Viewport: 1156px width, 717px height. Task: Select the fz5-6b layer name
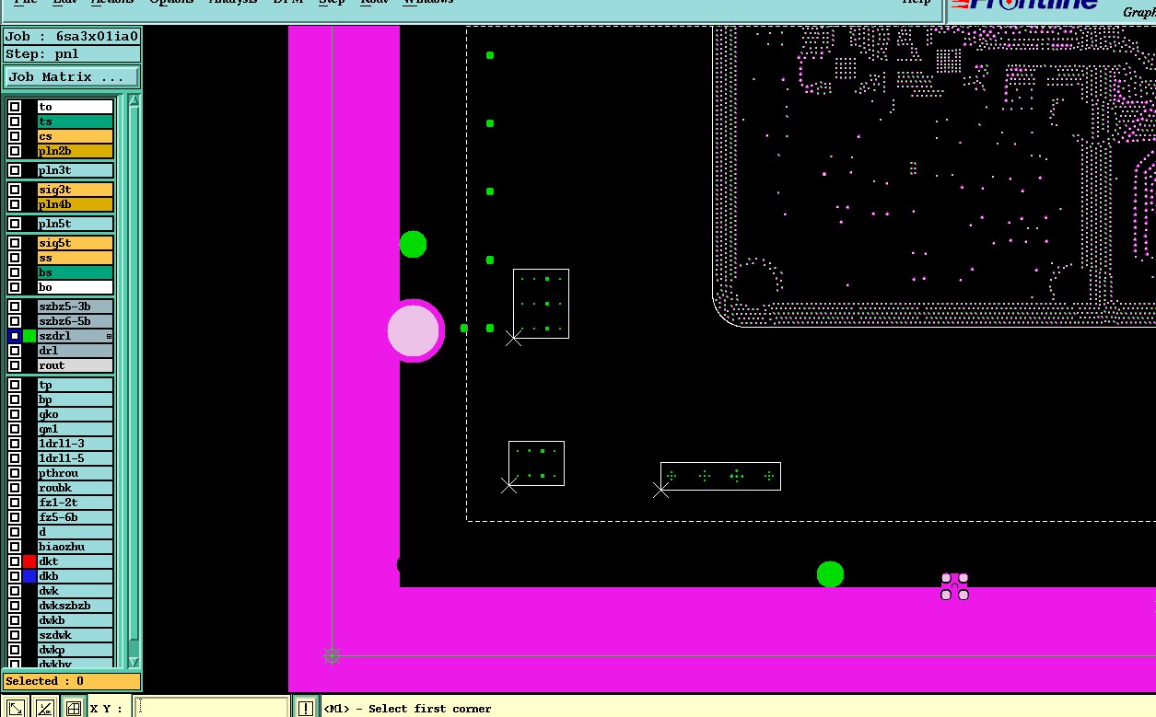click(x=76, y=517)
